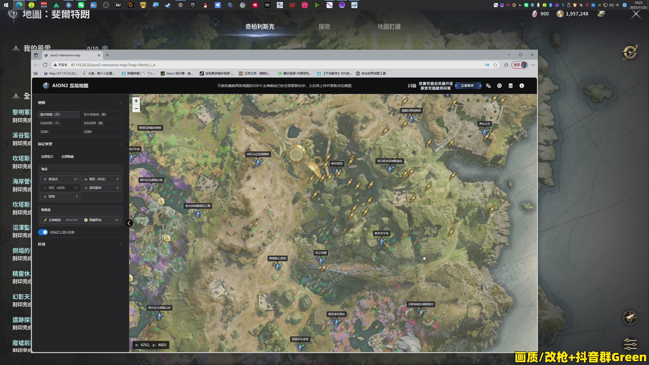The width and height of the screenshot is (649, 365).
Task: Click the browser address bar URL
Action: tap(113, 65)
